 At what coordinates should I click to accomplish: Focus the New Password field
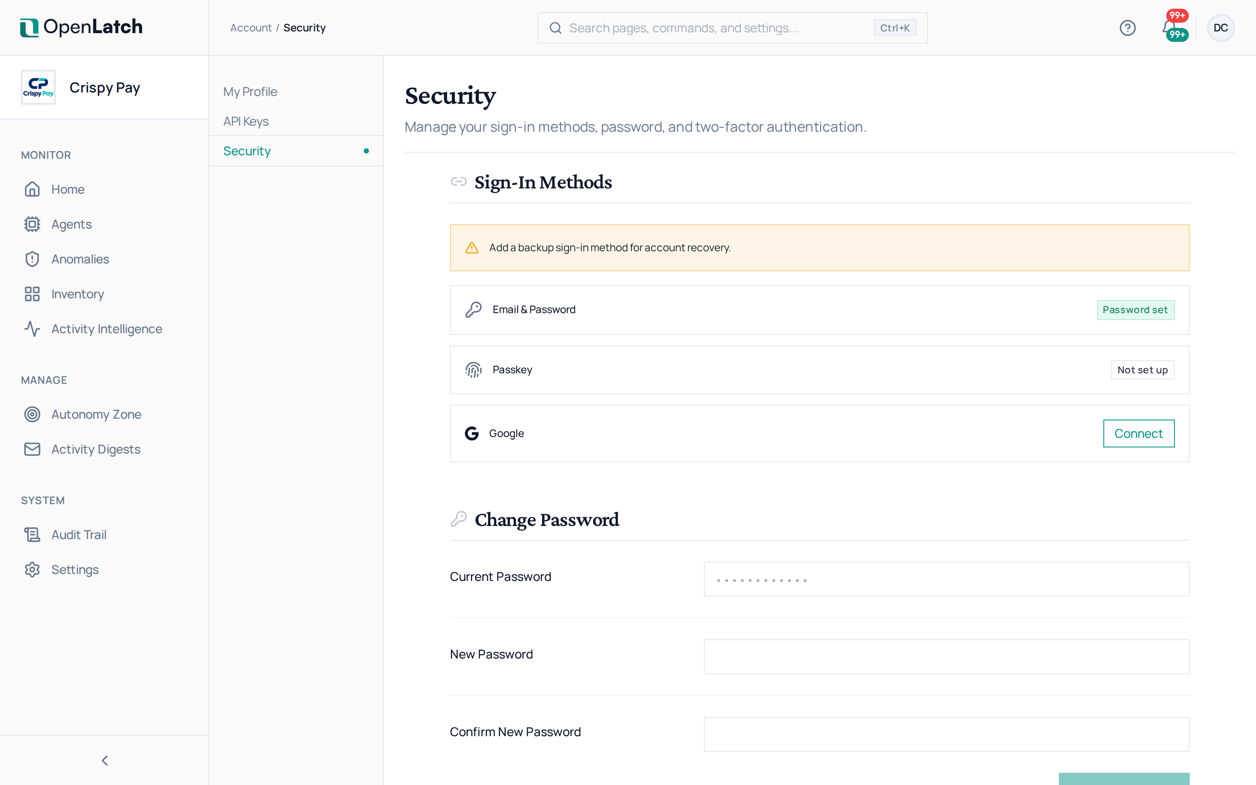click(946, 657)
